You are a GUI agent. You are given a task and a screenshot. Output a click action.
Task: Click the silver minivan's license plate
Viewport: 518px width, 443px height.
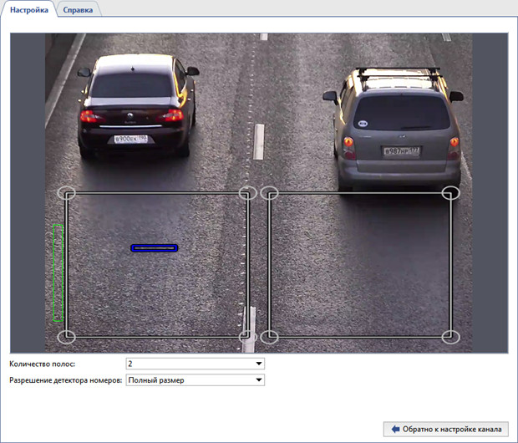[401, 151]
